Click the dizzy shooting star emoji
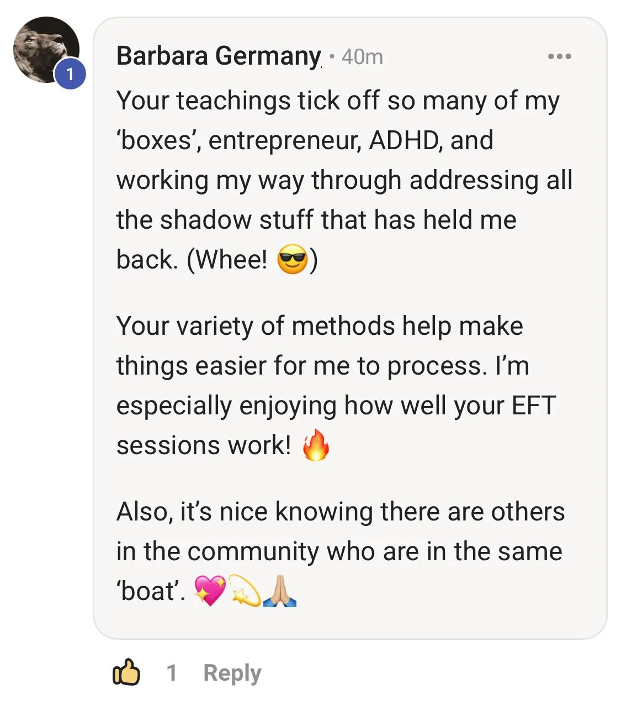This screenshot has height=705, width=621. (245, 591)
